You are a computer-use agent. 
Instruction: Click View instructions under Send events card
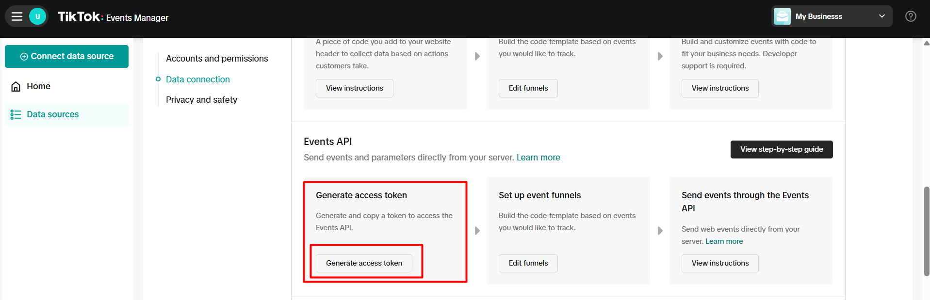point(719,263)
